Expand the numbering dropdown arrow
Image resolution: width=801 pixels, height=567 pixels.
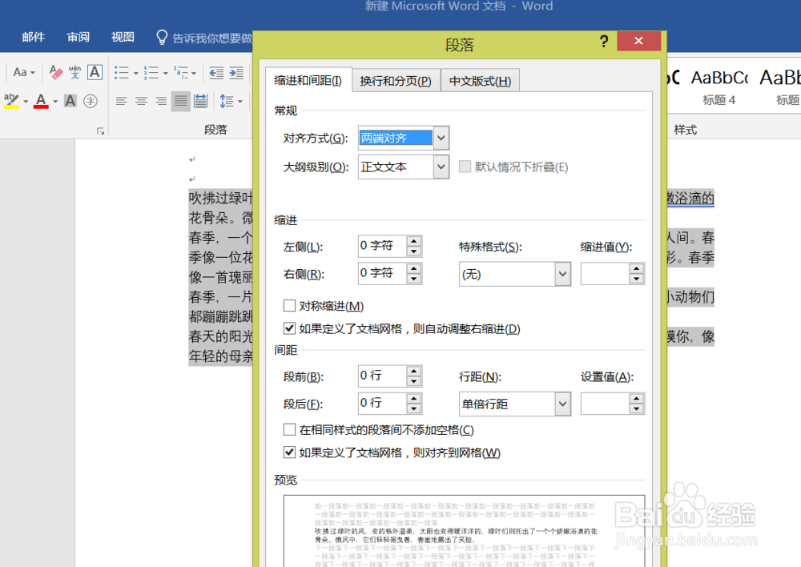pos(166,74)
